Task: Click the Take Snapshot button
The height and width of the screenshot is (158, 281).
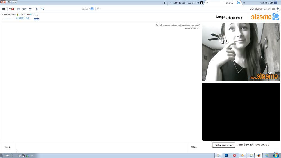Action: point(224,145)
